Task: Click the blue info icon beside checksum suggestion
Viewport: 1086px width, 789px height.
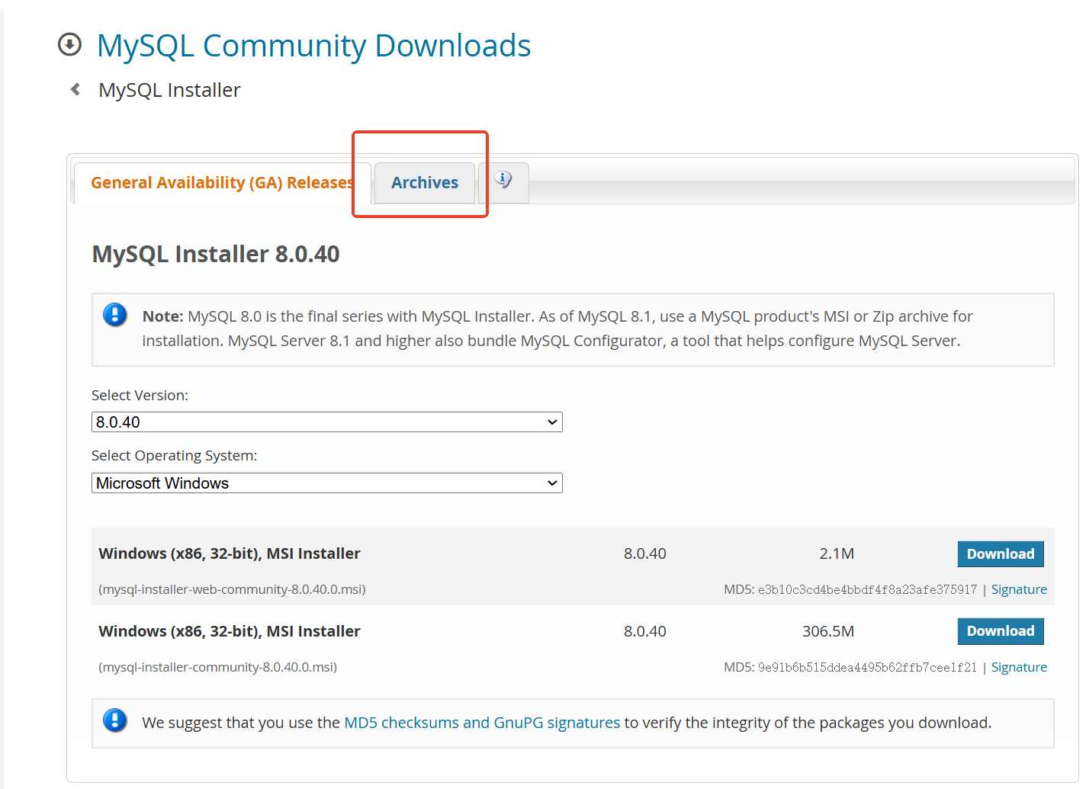Action: [x=115, y=720]
